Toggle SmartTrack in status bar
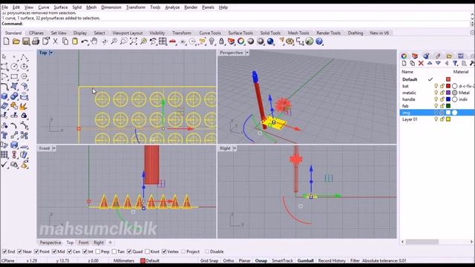 [x=282, y=260]
